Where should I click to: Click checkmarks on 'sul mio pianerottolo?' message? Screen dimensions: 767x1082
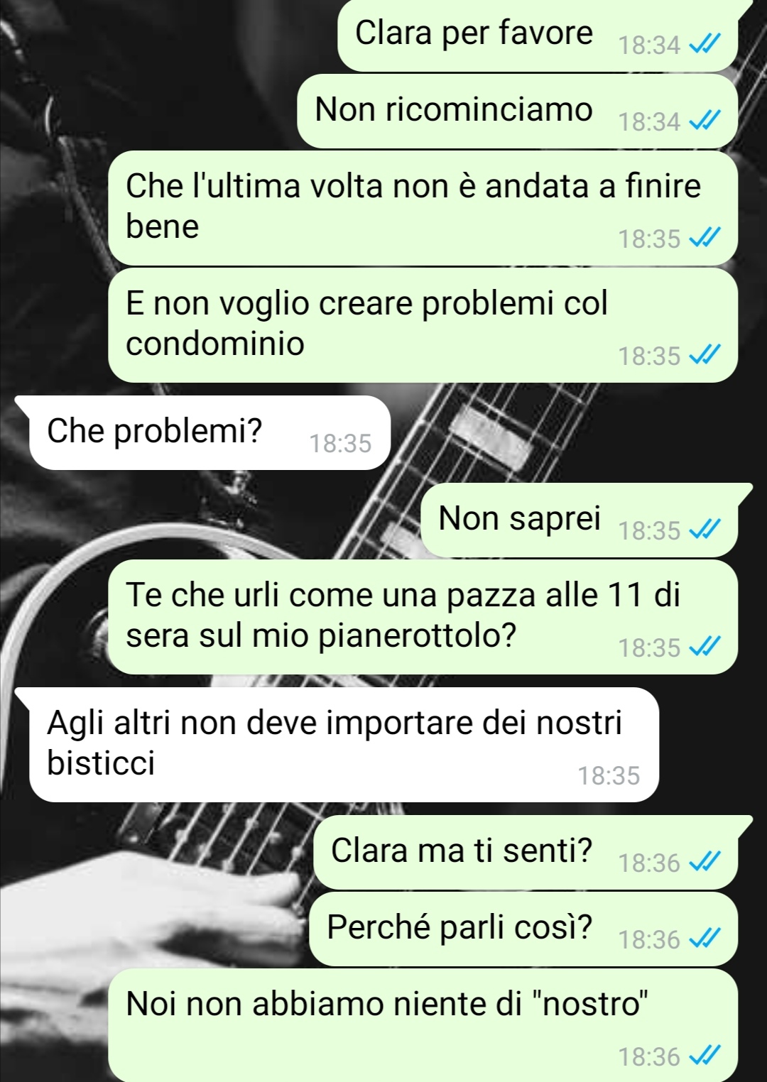click(705, 647)
